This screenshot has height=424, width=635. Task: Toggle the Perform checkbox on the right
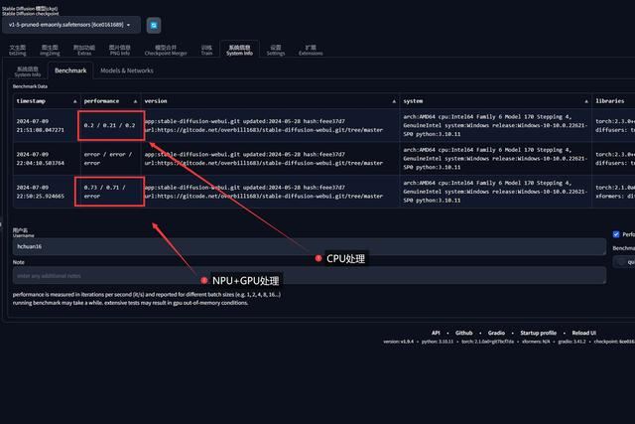616,234
